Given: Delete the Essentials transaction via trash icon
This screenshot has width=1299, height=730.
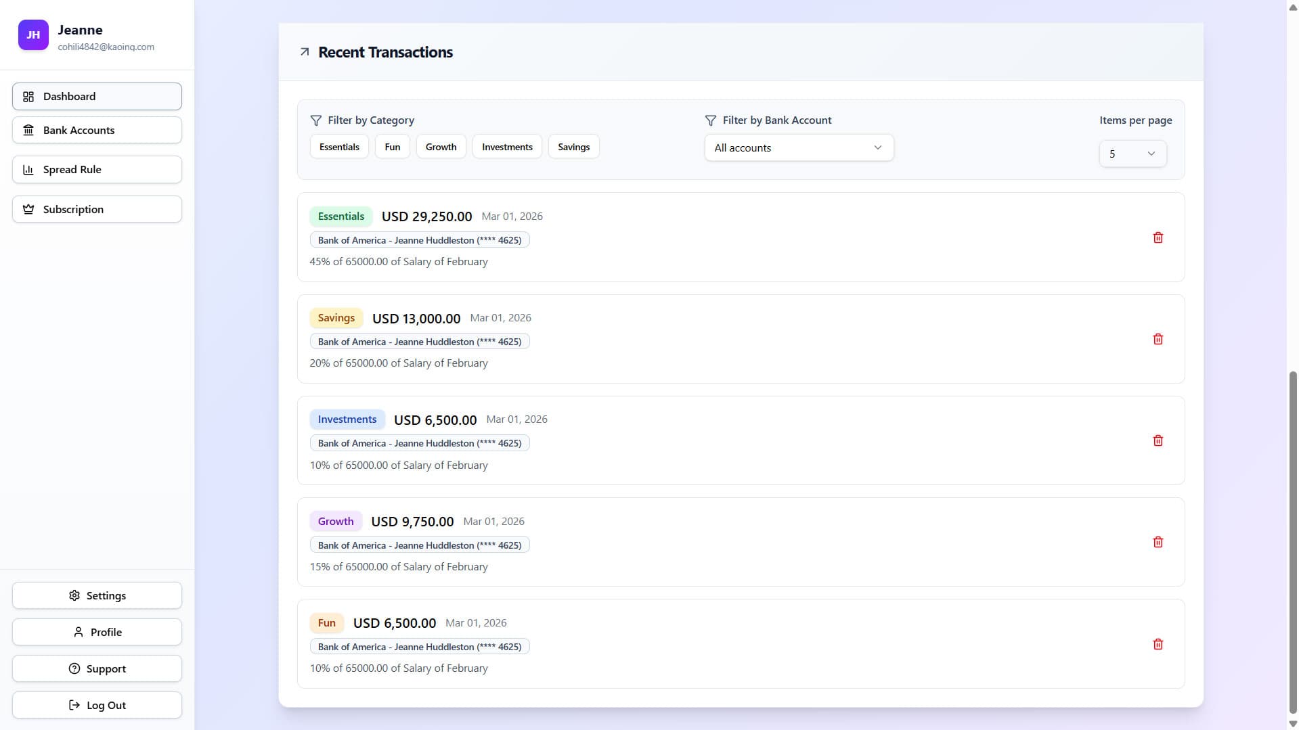Looking at the screenshot, I should [1158, 237].
